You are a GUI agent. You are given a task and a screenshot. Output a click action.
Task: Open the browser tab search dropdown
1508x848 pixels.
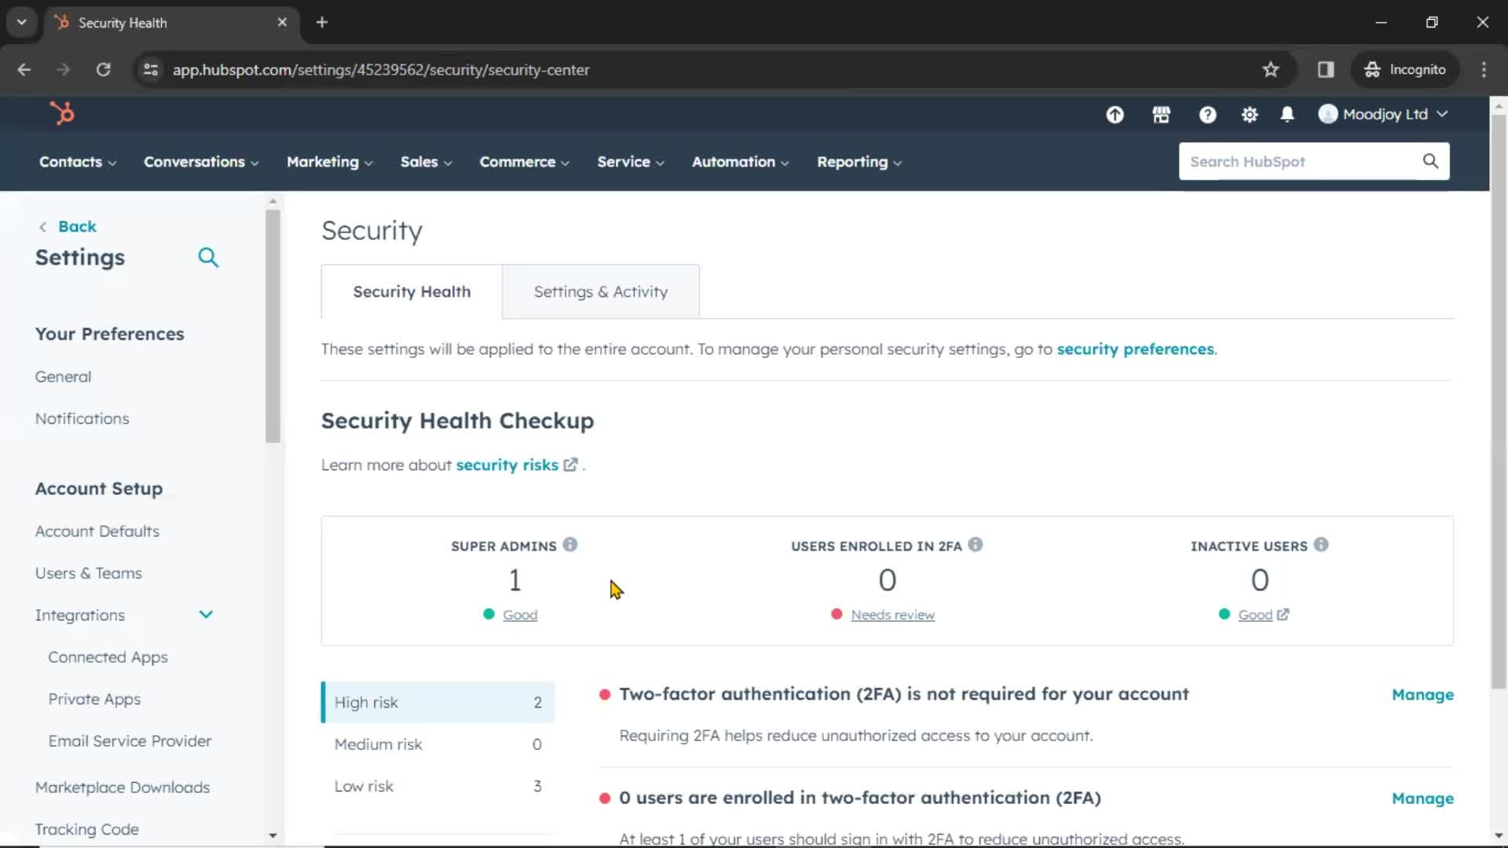(22, 22)
